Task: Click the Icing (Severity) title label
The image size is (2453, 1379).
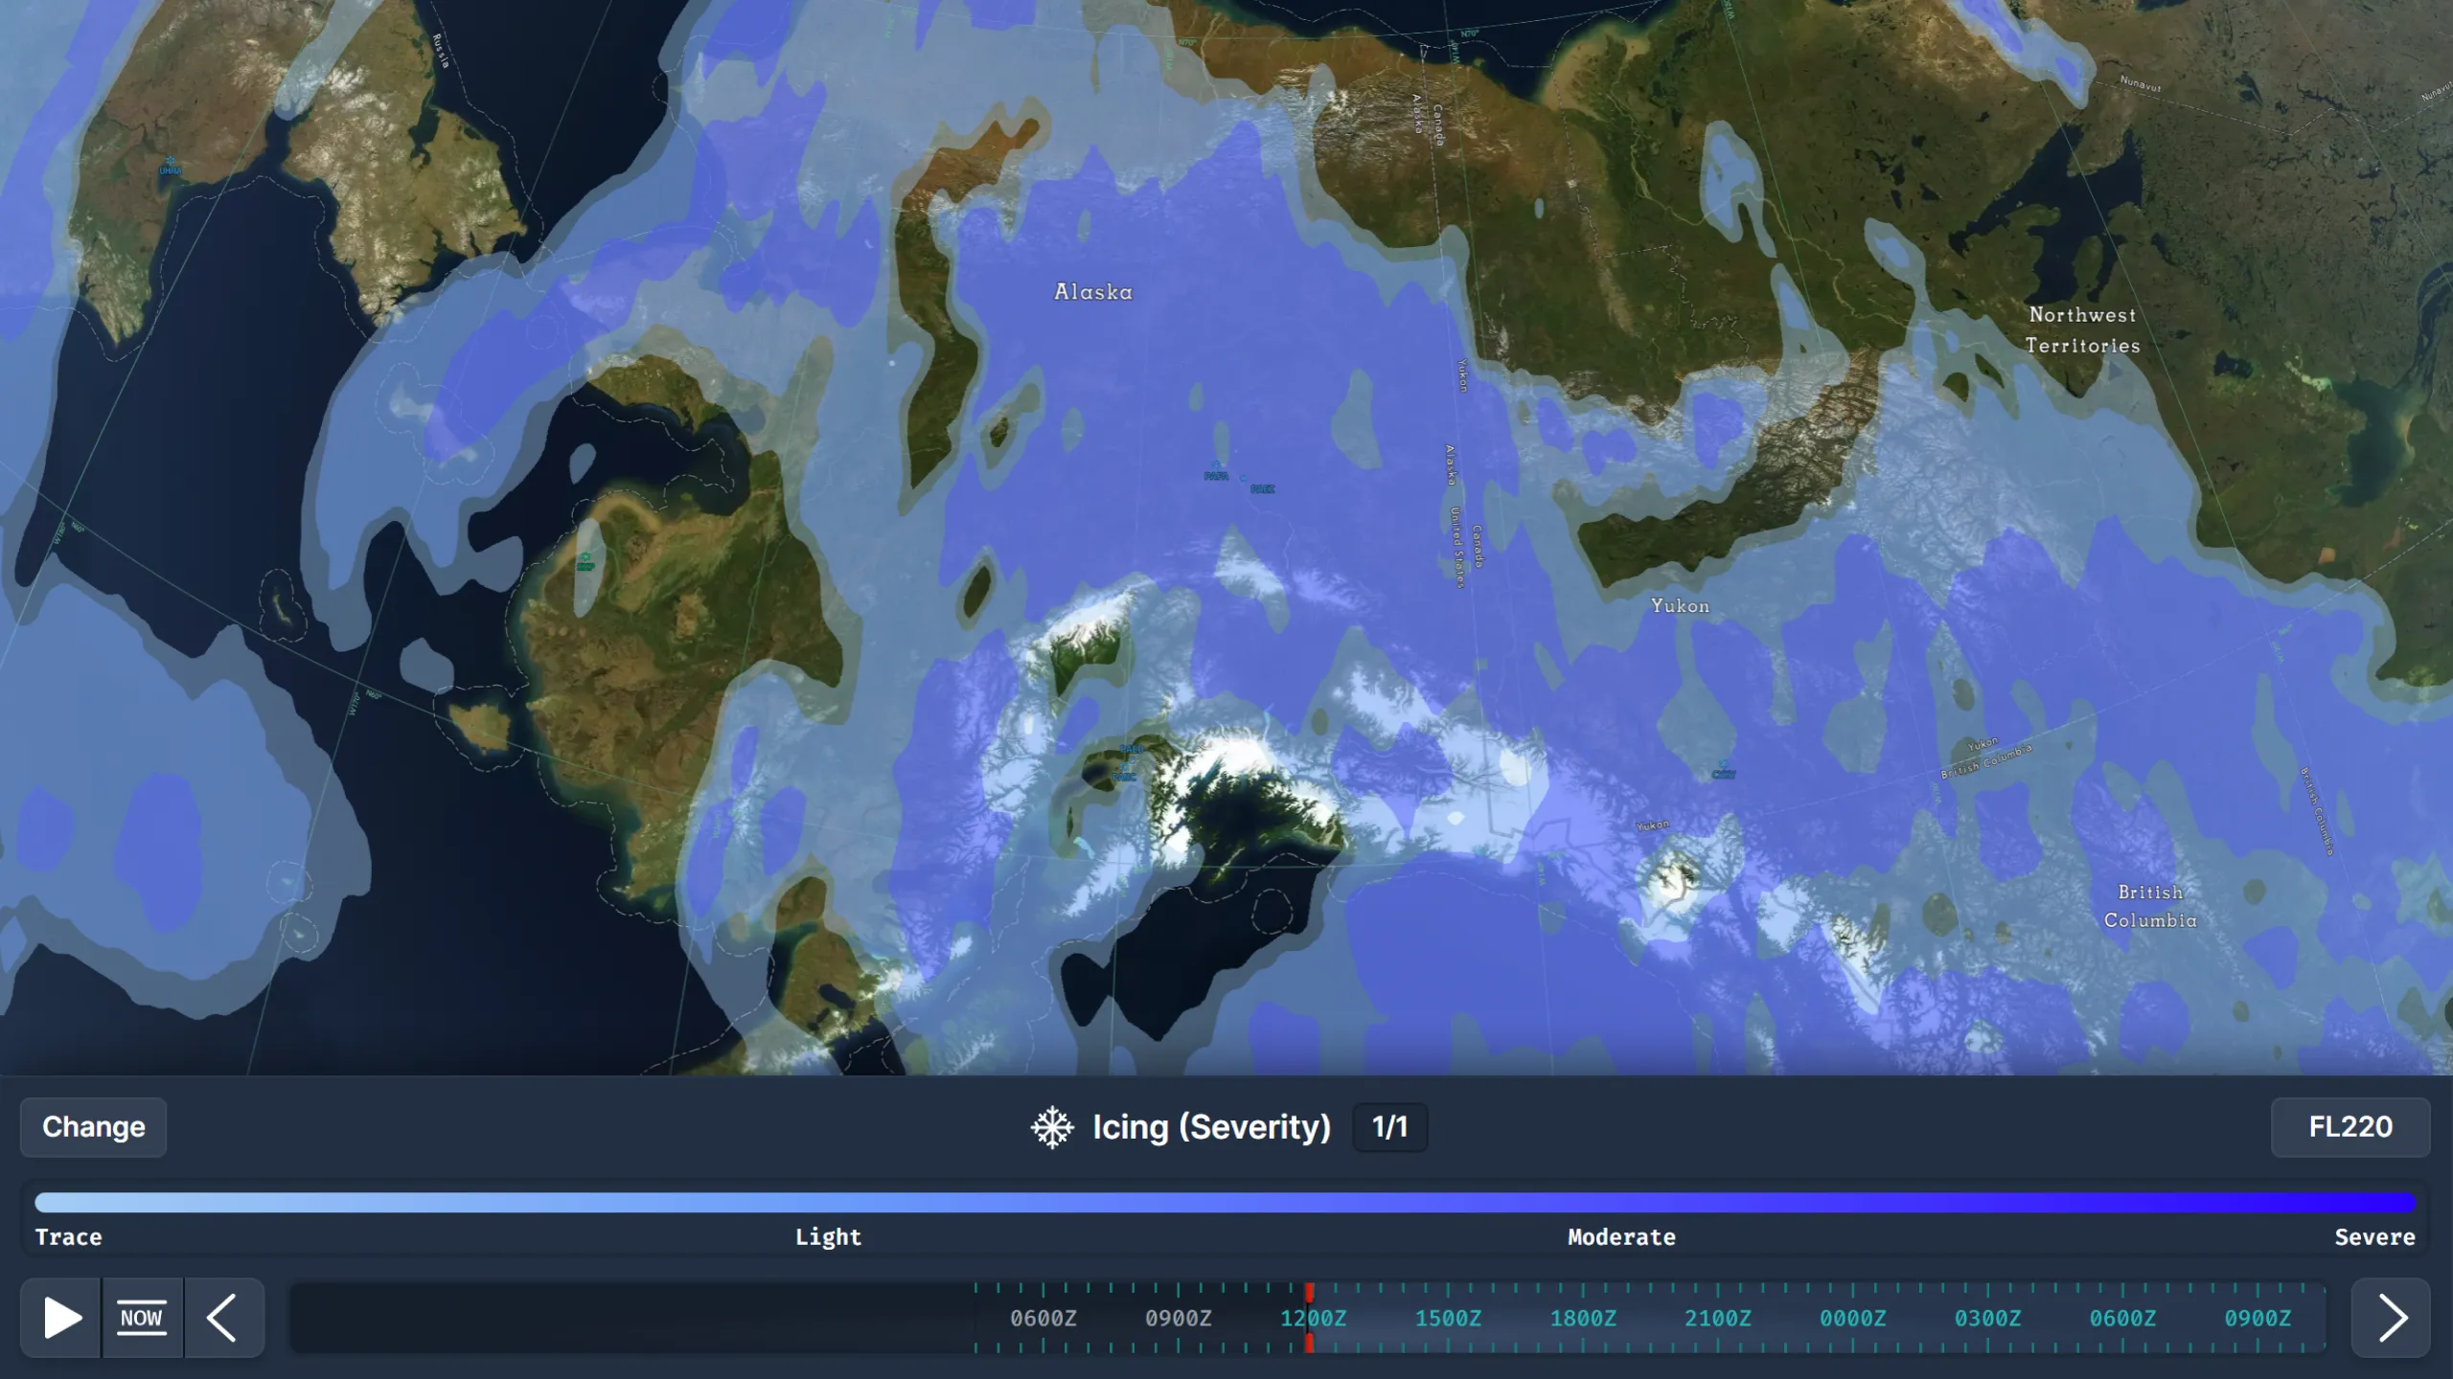Action: pyautogui.click(x=1211, y=1127)
